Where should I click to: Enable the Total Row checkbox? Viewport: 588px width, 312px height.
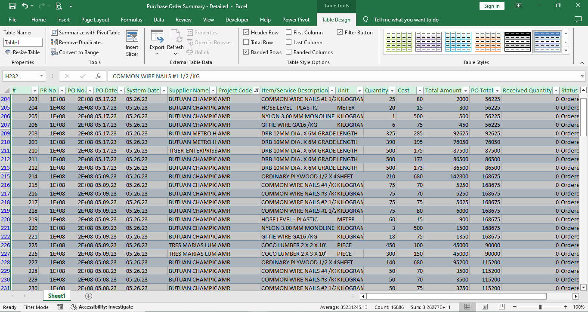point(246,43)
